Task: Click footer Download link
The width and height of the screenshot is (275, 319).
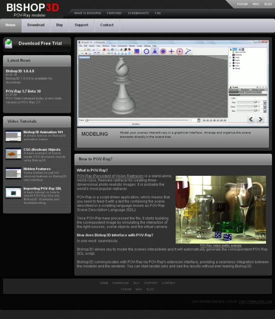Action: 121,283
